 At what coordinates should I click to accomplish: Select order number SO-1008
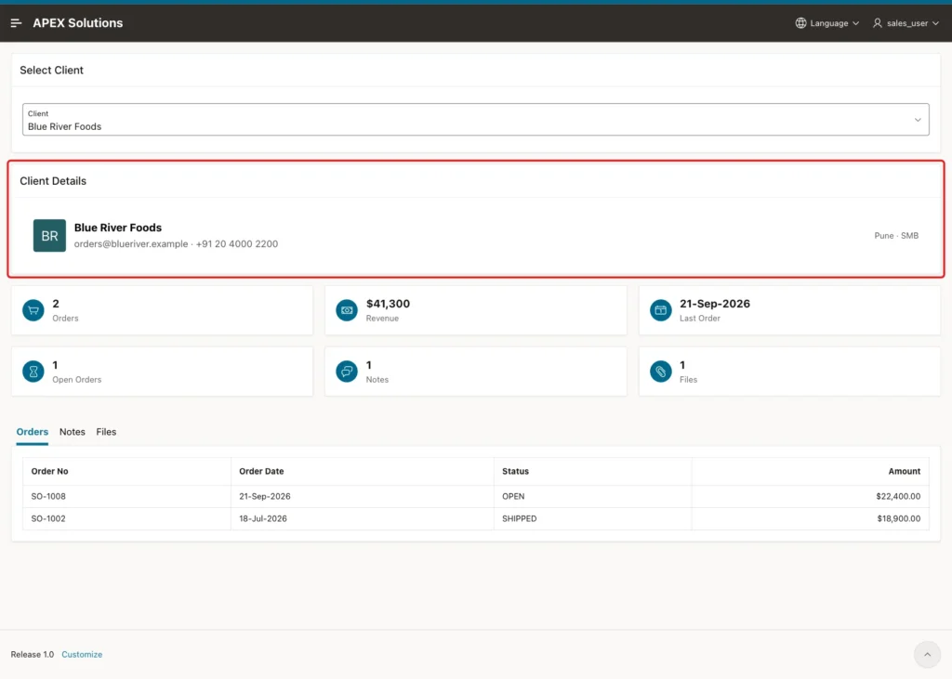pyautogui.click(x=48, y=496)
